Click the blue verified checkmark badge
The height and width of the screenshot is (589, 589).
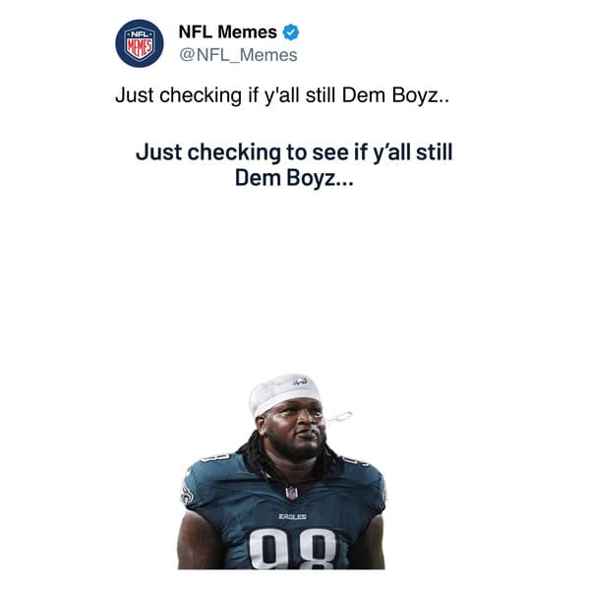pos(291,32)
